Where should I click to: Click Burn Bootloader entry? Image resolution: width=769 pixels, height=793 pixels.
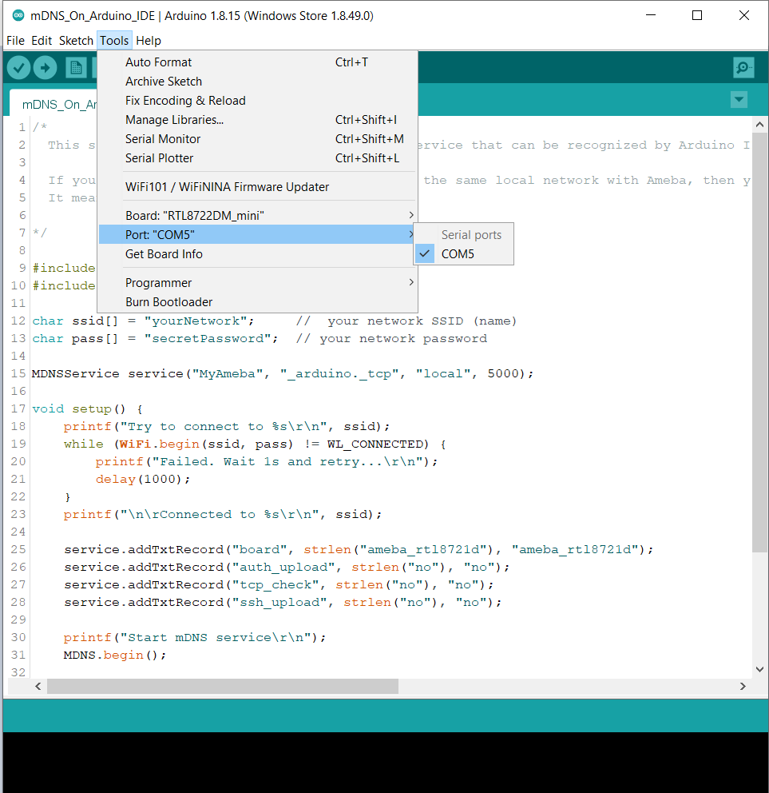258,302
